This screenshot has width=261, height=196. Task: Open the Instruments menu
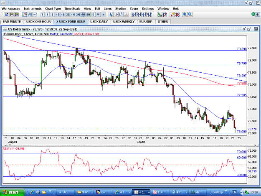coord(33,9)
